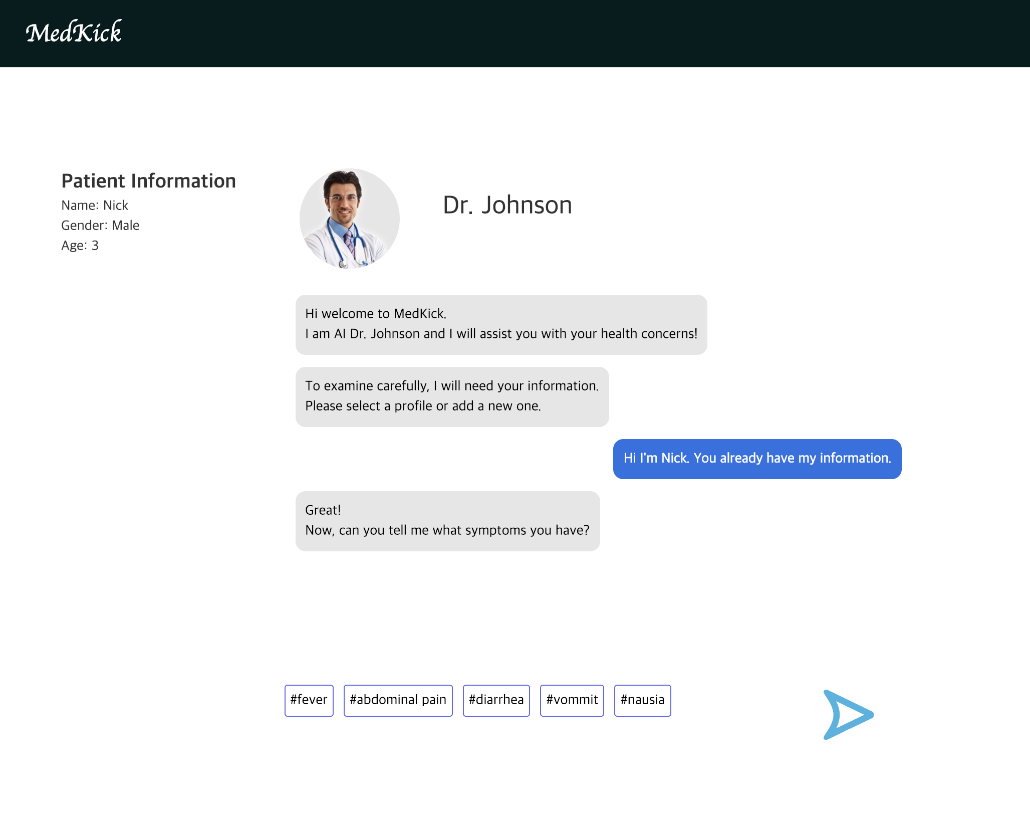Click the 'Great!' text in last message
Viewport: 1030px width, 820px height.
pyautogui.click(x=323, y=510)
